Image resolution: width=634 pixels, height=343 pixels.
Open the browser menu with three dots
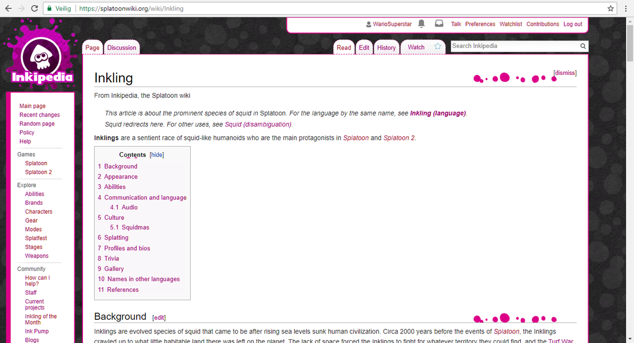(625, 8)
